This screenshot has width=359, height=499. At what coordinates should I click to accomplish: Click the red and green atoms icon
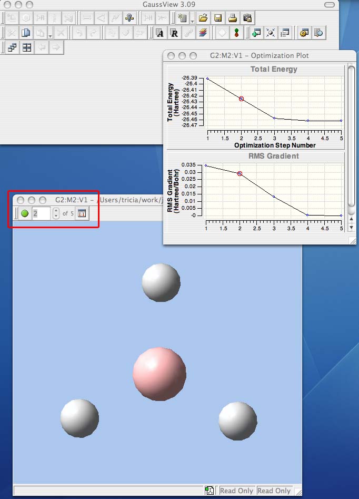click(237, 33)
